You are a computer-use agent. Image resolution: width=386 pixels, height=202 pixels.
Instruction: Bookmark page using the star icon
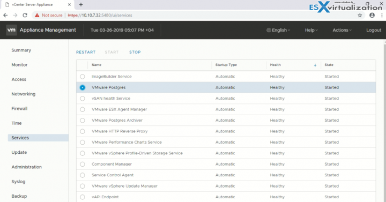coord(360,15)
